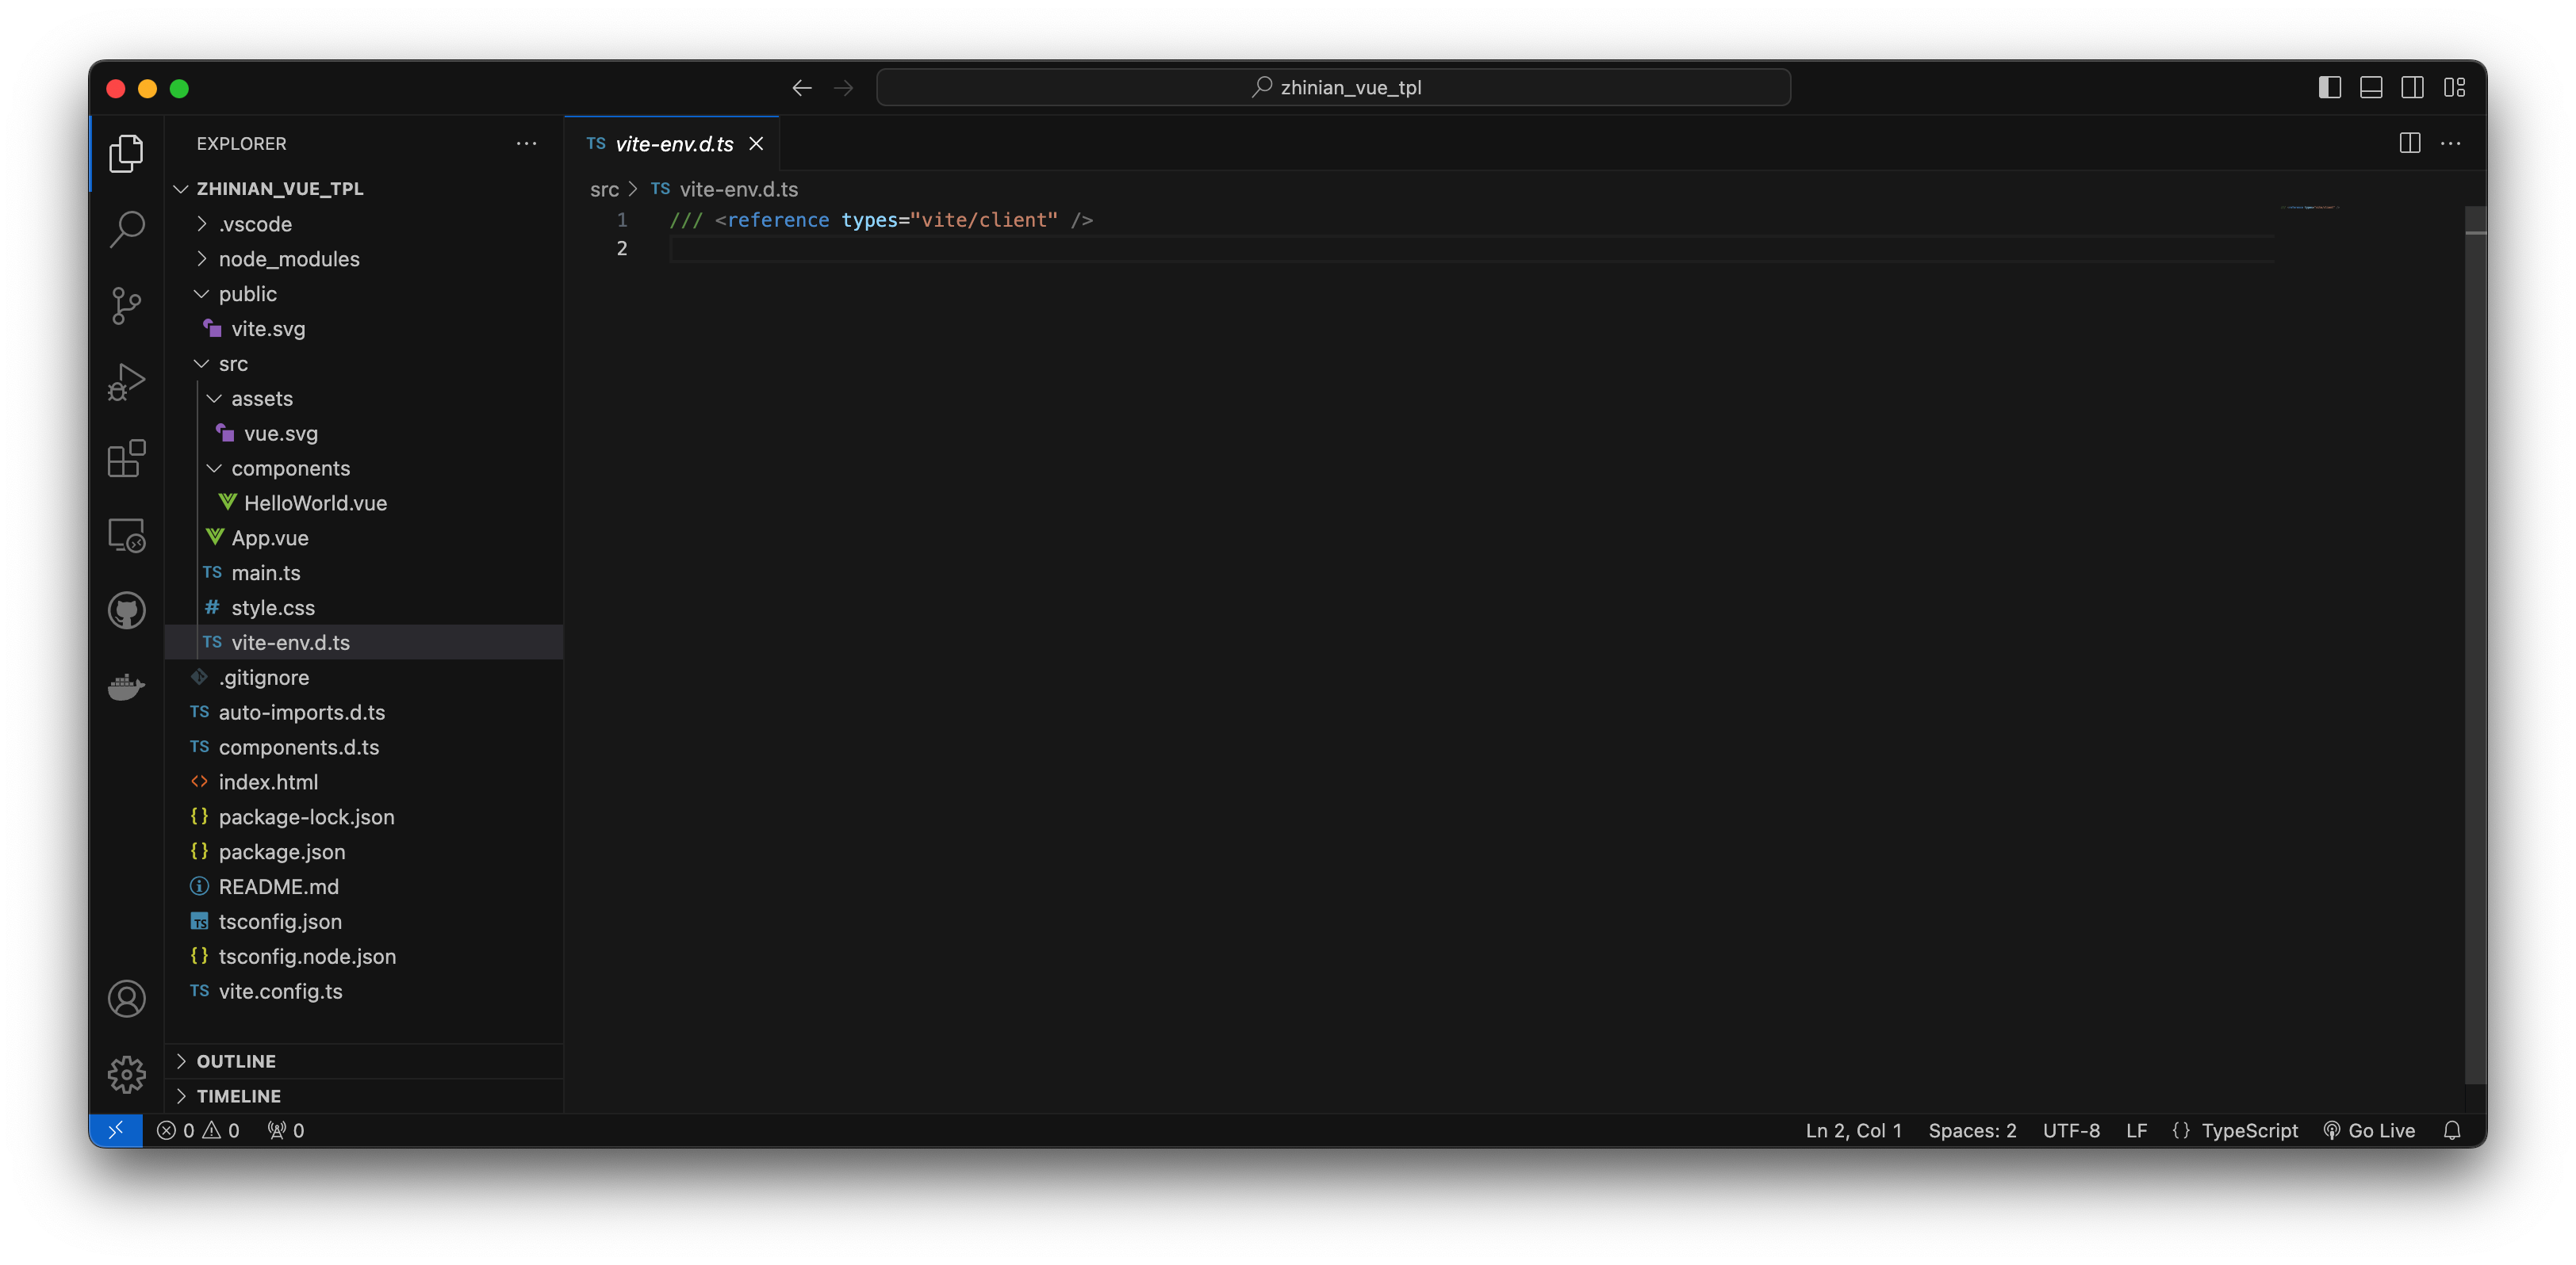The image size is (2576, 1265).
Task: Open package.json file
Action: pos(365,852)
